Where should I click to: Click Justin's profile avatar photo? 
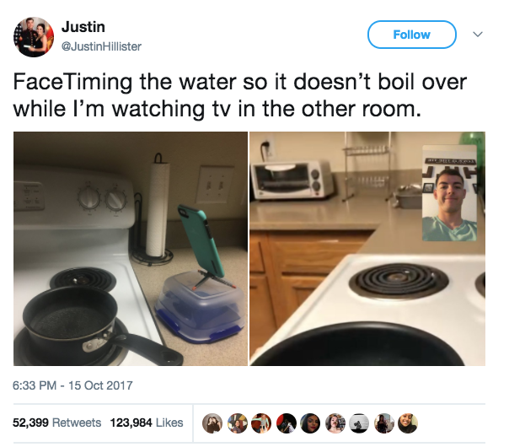(34, 37)
